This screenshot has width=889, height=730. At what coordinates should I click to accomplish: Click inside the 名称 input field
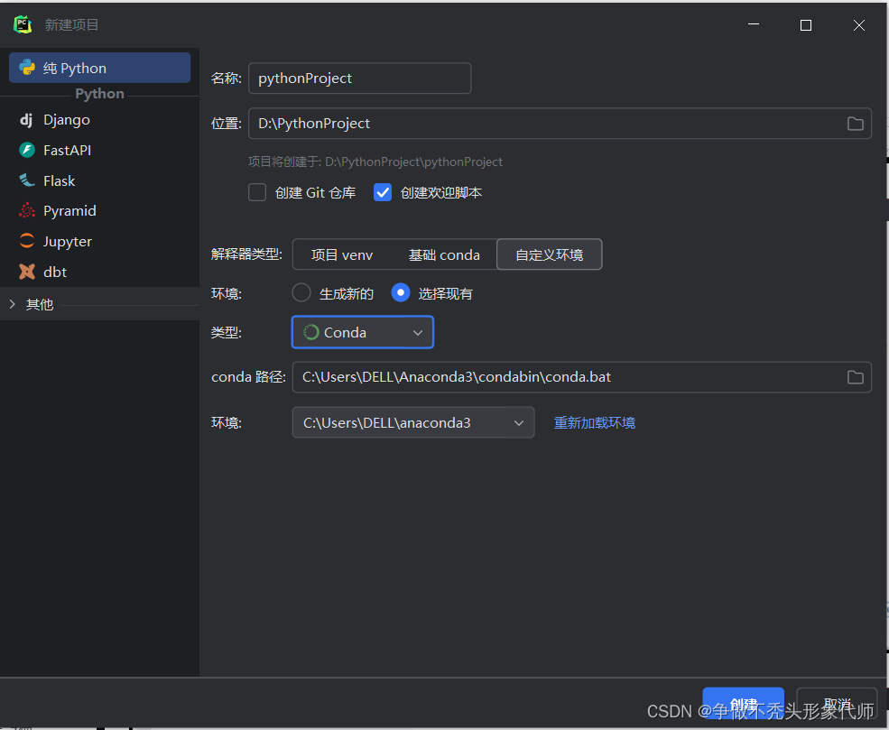(359, 79)
